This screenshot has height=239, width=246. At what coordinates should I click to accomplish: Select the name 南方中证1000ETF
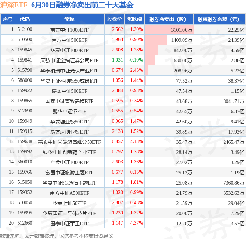69,30
